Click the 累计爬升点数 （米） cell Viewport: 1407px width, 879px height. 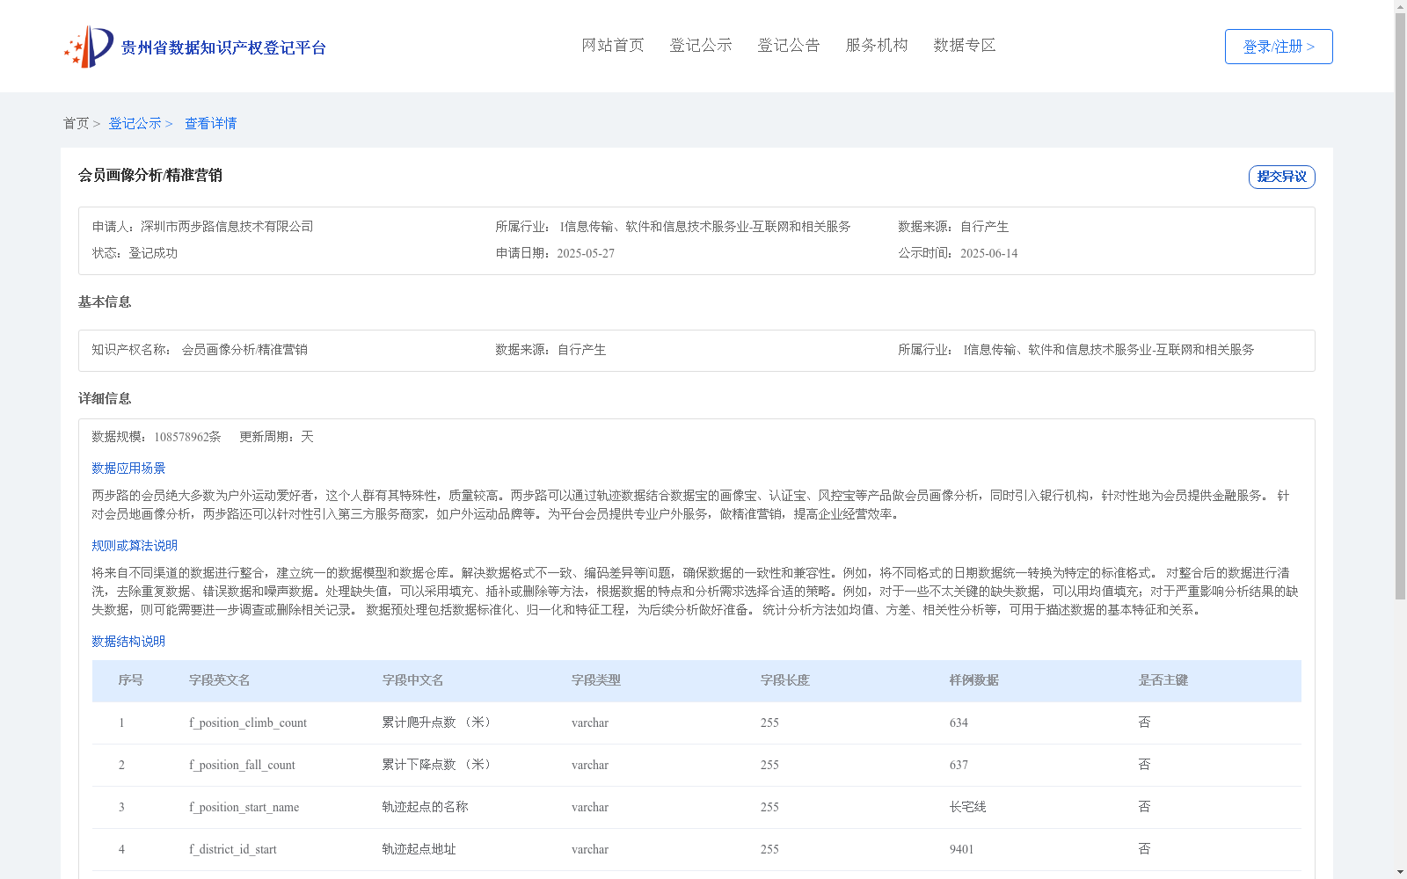(x=439, y=723)
